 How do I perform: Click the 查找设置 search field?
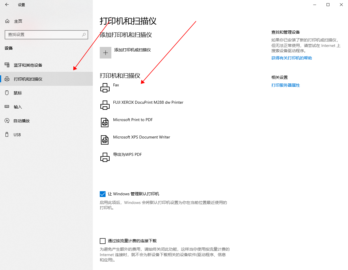click(43, 34)
